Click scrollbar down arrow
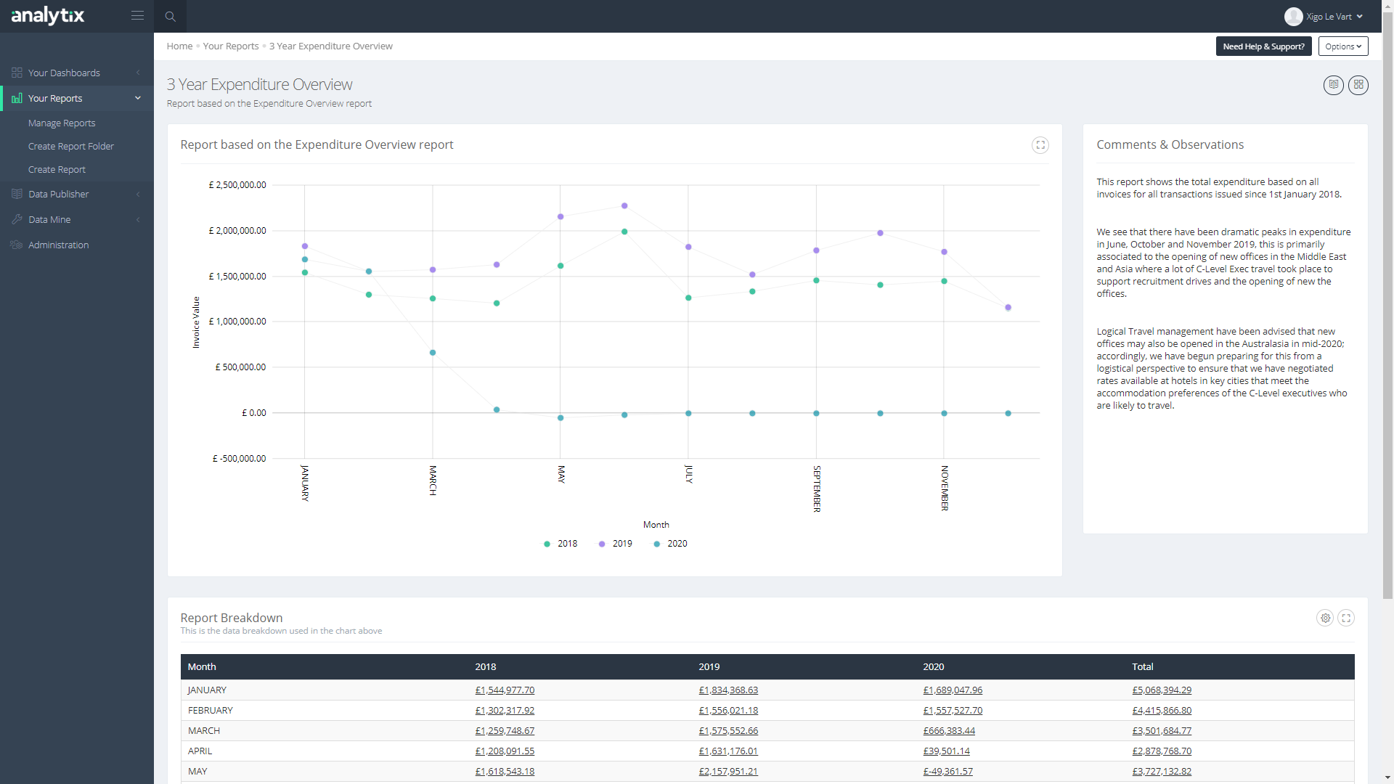Viewport: 1394px width, 784px height. pyautogui.click(x=1387, y=777)
